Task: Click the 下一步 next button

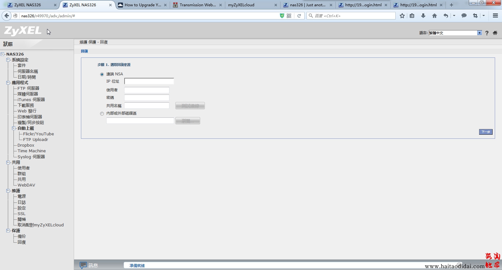Action: 485,132
